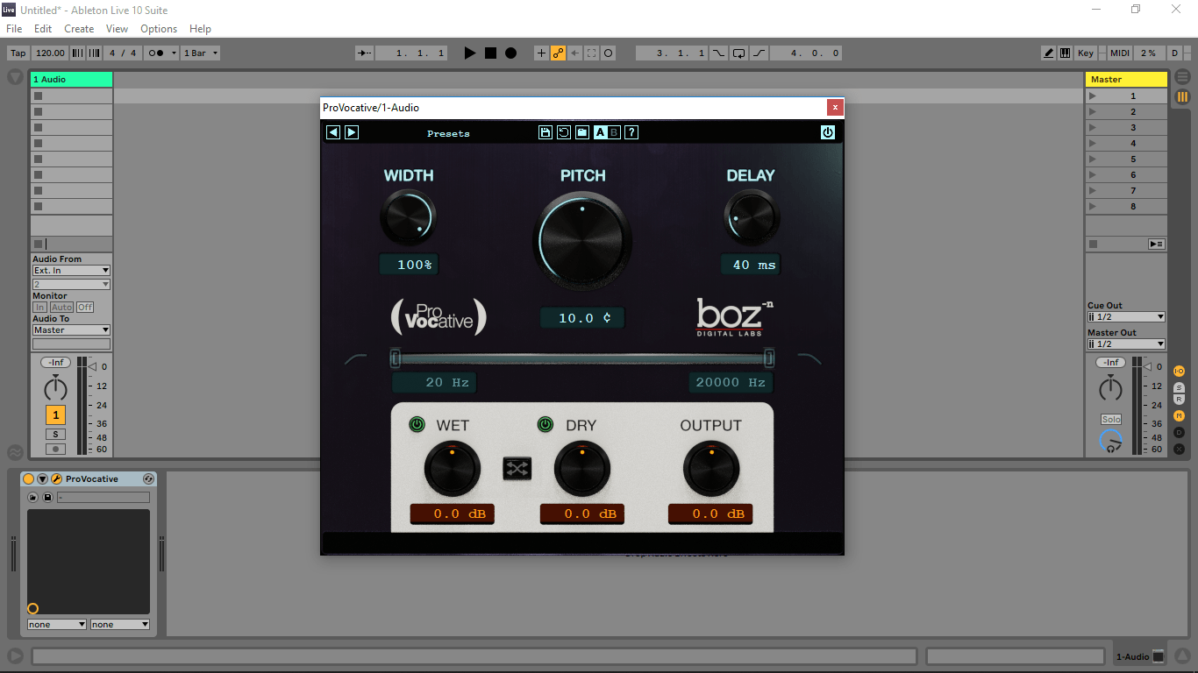1198x673 pixels.
Task: Toggle the track 1 activator button
Action: point(55,415)
